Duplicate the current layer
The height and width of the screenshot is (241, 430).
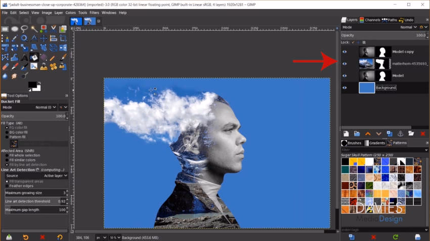point(390,134)
